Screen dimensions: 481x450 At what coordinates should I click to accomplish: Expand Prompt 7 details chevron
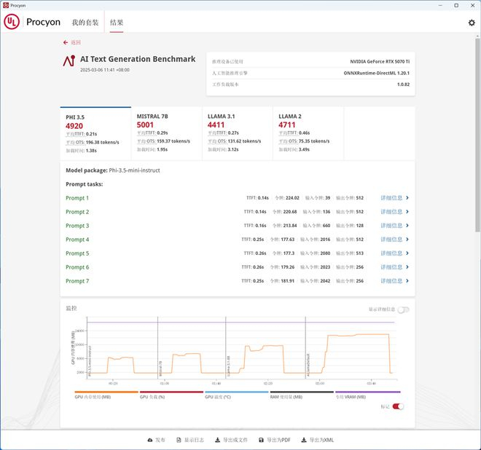point(407,281)
